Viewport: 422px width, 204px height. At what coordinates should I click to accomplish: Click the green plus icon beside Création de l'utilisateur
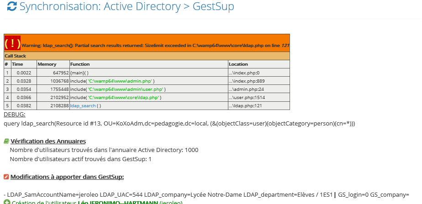coord(6,202)
